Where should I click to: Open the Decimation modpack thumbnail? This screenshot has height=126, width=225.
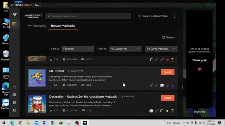point(37,104)
